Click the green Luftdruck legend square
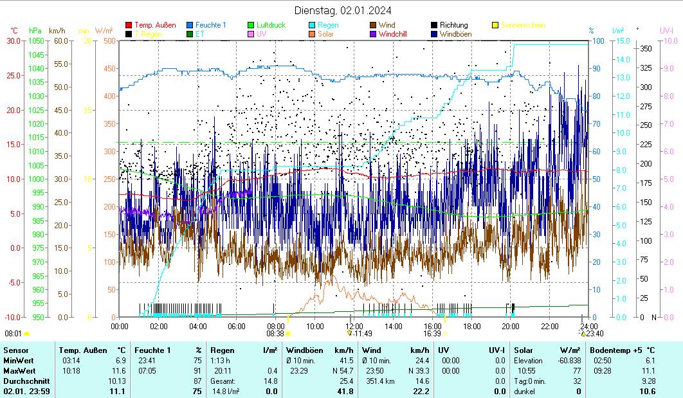This screenshot has height=398, width=683. [251, 26]
